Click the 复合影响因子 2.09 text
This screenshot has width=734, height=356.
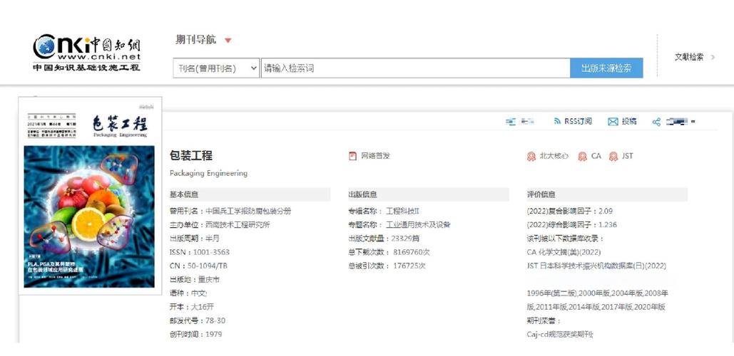coord(570,211)
